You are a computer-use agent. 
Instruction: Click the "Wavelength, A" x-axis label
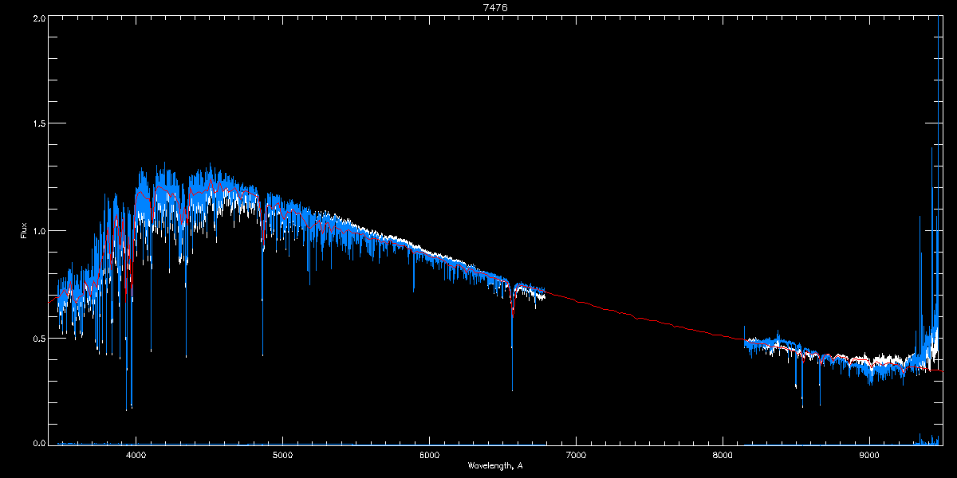(495, 465)
